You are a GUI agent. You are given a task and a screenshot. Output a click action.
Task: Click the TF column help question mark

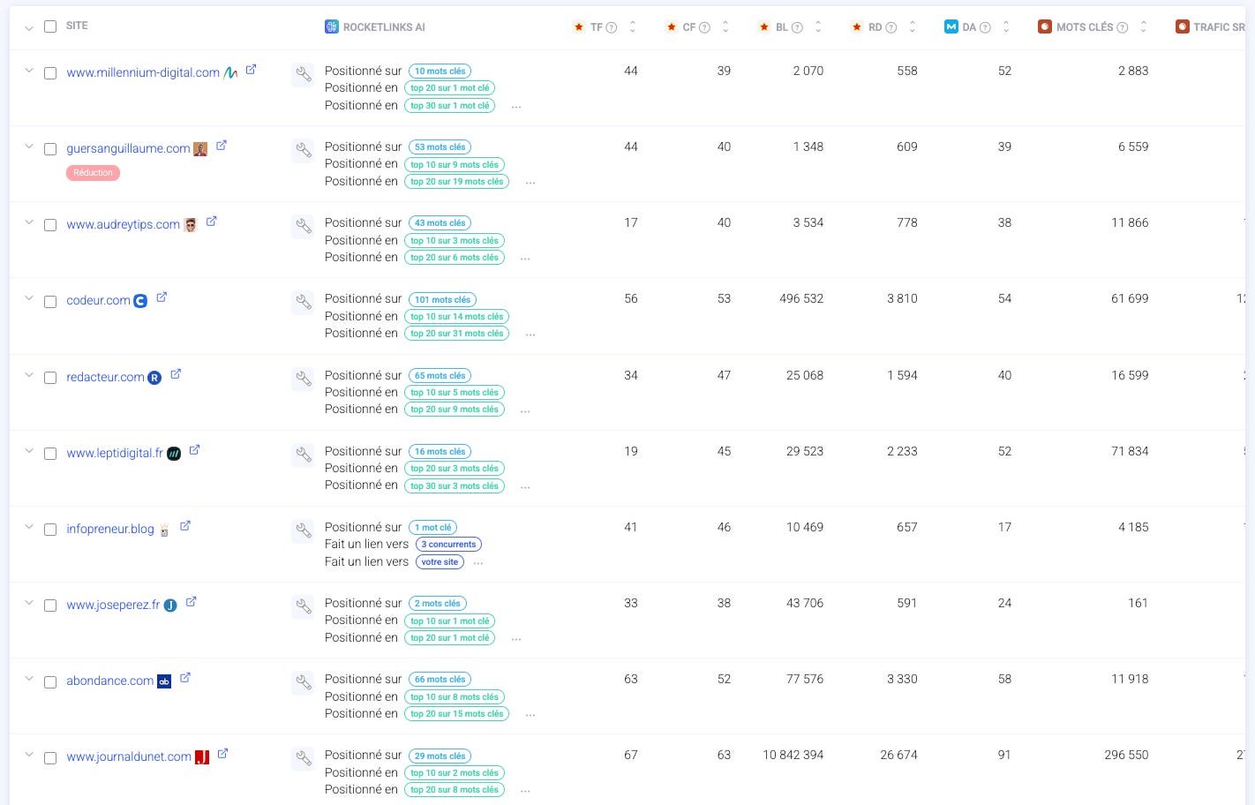click(612, 27)
